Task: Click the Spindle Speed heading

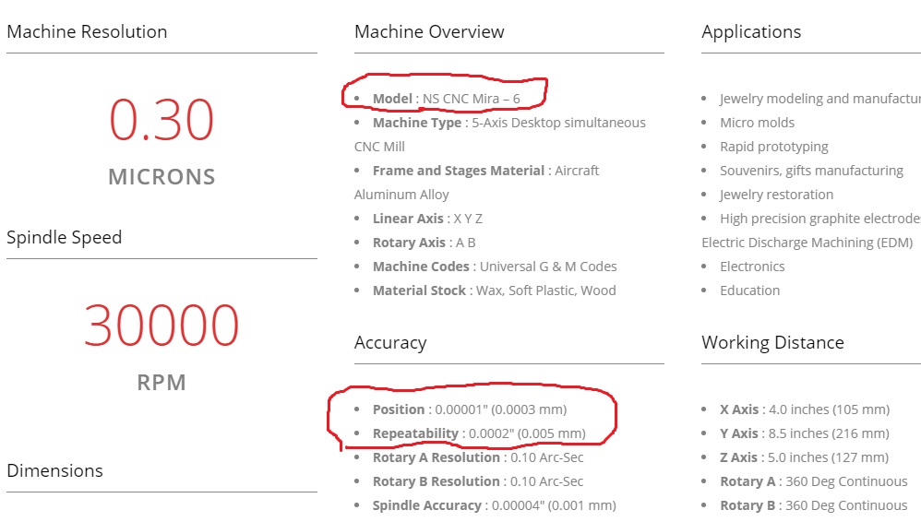Action: [65, 238]
